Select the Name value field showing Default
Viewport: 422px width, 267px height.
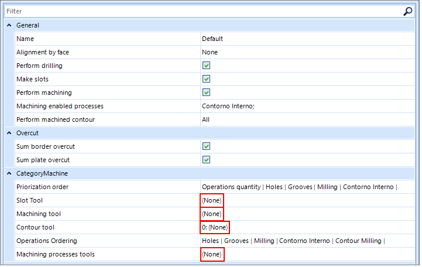tap(212, 39)
